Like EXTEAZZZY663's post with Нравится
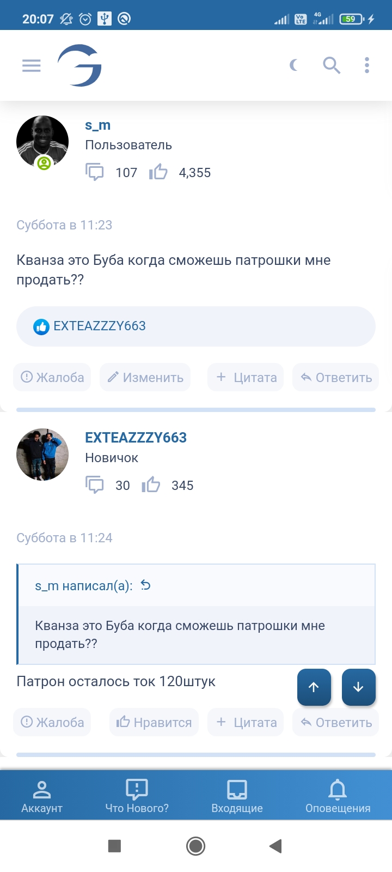The image size is (392, 872). pyautogui.click(x=154, y=722)
